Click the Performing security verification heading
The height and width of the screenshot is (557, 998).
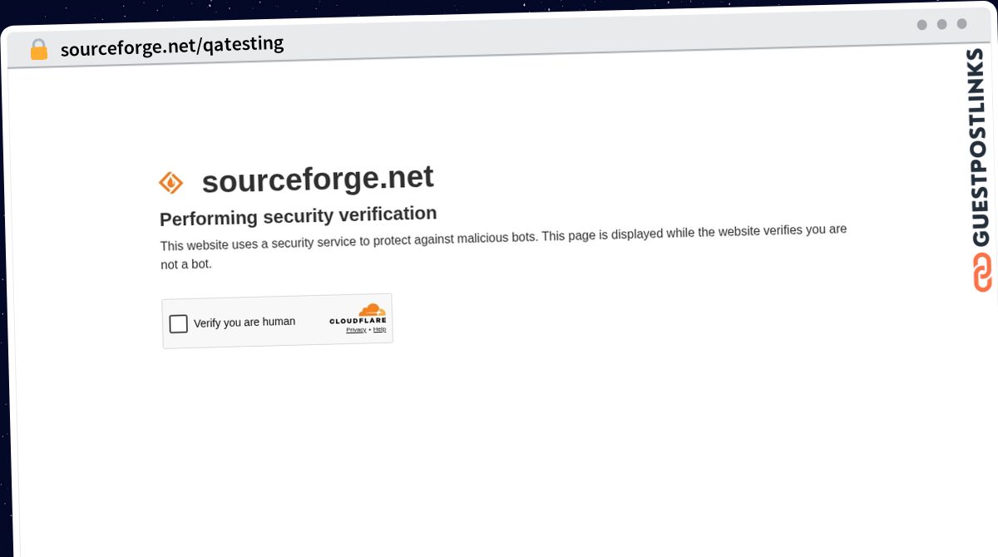tap(298, 215)
